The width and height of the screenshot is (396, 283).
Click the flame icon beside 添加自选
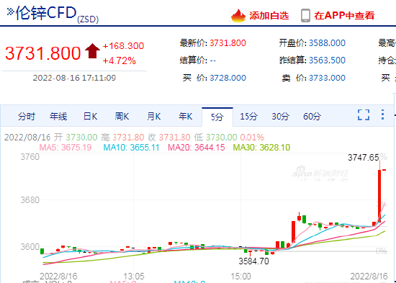(x=238, y=16)
